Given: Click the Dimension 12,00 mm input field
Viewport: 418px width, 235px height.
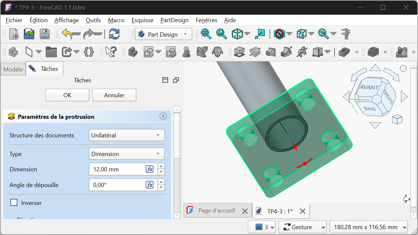Looking at the screenshot, I should tap(117, 169).
